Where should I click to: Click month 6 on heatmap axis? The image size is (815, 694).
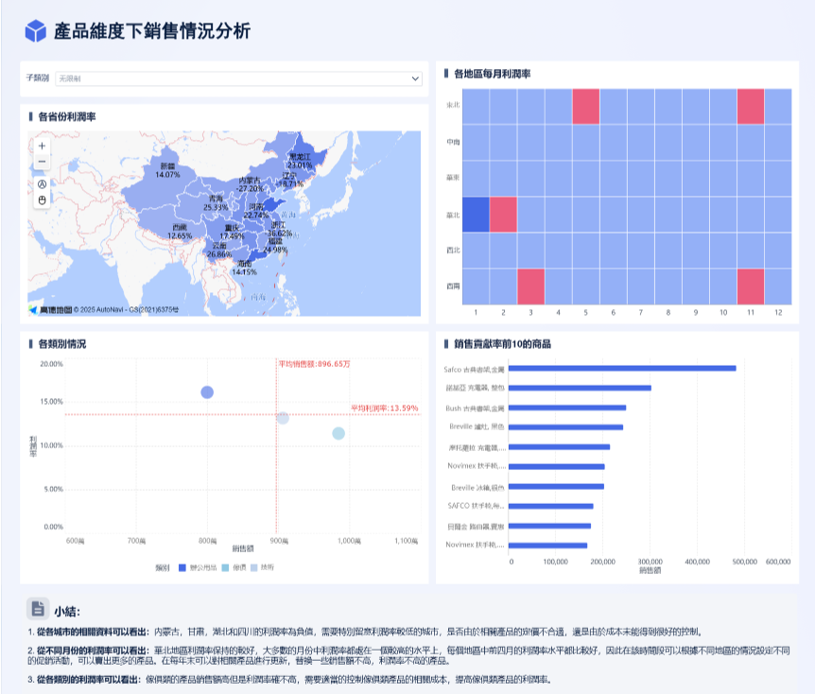614,312
